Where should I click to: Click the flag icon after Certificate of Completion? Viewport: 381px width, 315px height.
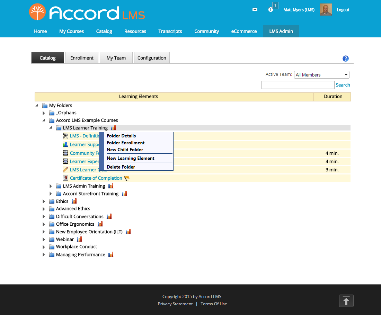(x=126, y=178)
